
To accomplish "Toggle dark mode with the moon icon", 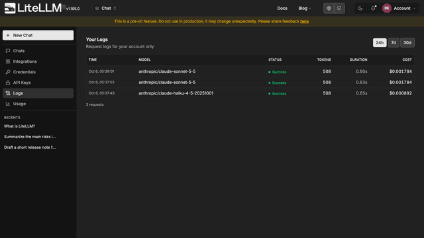I will coord(360,9).
